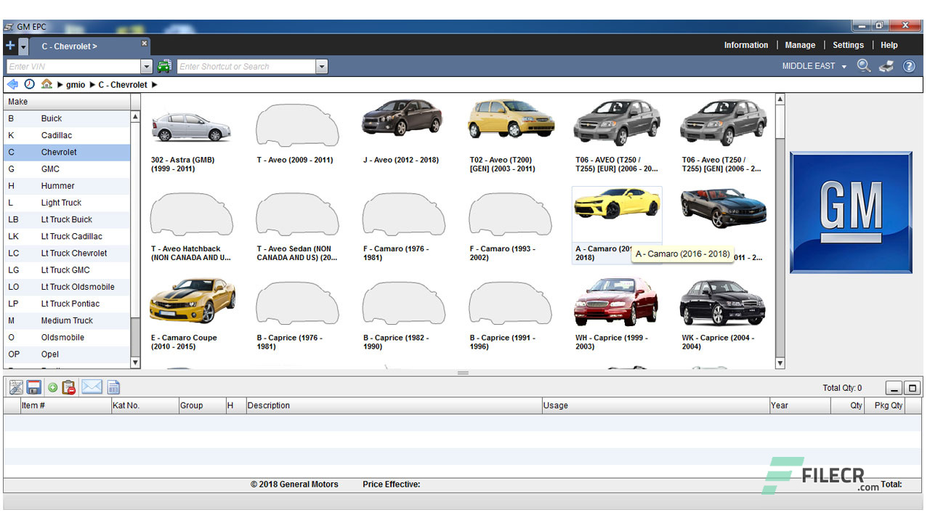Open the Help menu
This screenshot has height=523, width=930.
tap(889, 45)
